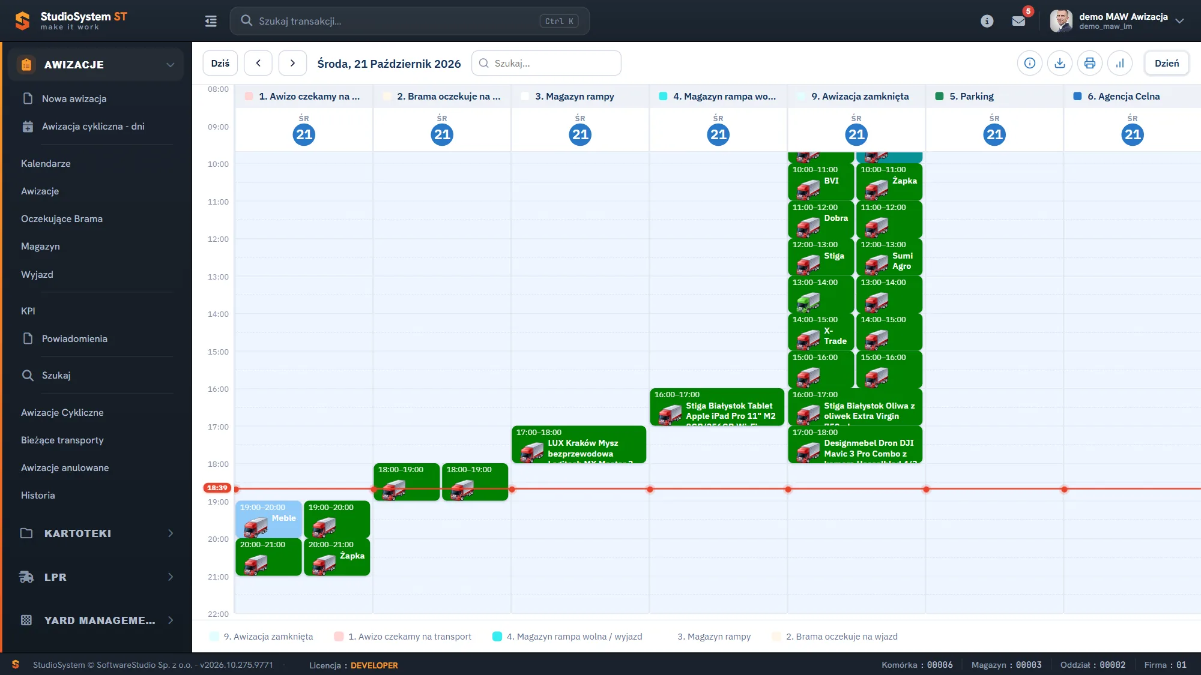Screen dimensions: 1201x675
Task: Open the 19:00–20:00 Meble event
Action: [268, 519]
